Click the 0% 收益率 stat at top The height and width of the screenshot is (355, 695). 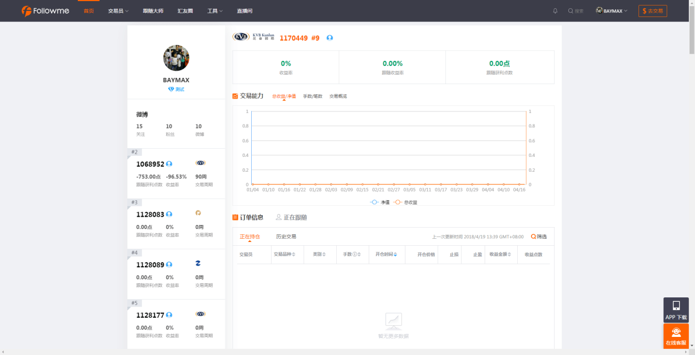286,67
